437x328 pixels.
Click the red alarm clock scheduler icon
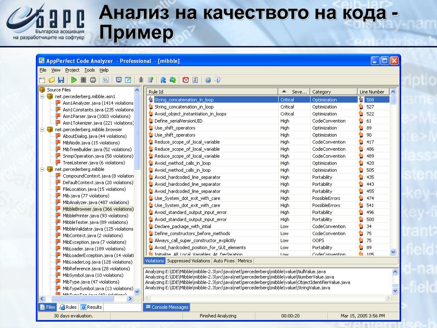click(x=186, y=80)
